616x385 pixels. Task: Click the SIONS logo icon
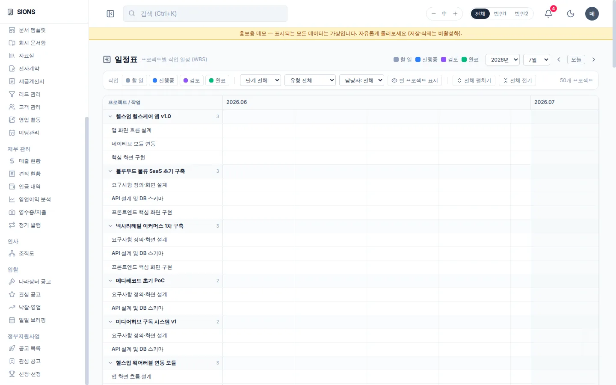click(x=10, y=12)
